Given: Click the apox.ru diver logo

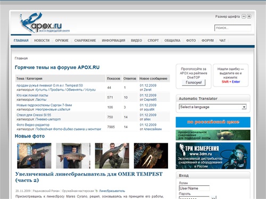Looking at the screenshot, I should pos(44,23).
